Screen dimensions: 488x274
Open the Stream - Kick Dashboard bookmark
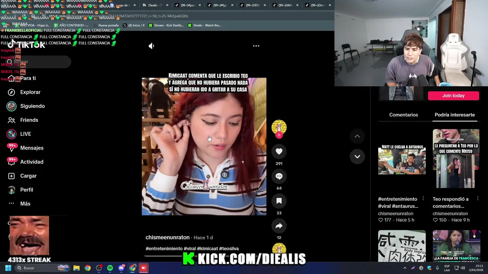[x=166, y=25]
